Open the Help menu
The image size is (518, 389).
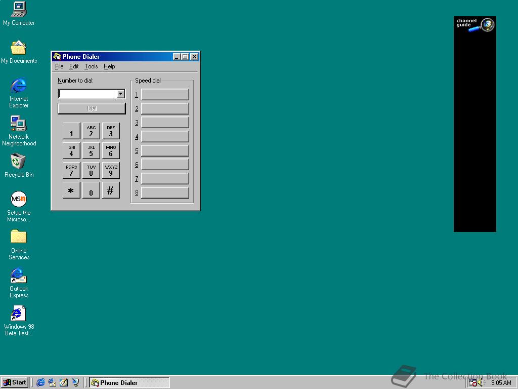click(x=109, y=66)
